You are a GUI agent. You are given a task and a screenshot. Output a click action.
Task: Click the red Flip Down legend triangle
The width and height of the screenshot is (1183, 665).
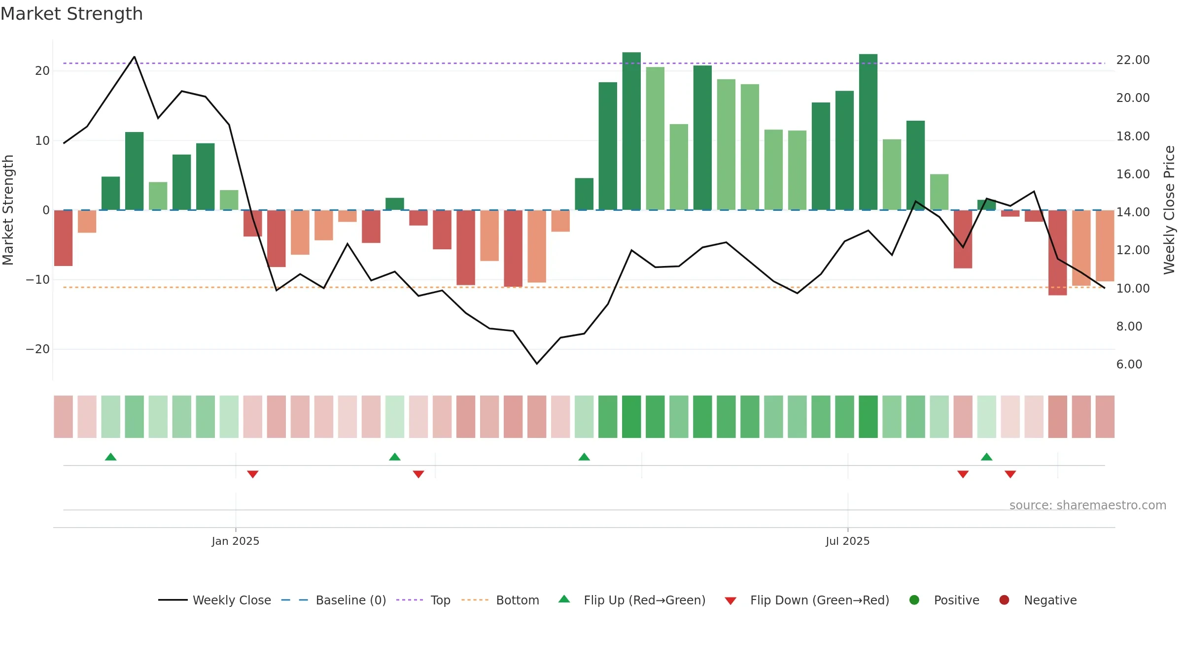tap(731, 600)
